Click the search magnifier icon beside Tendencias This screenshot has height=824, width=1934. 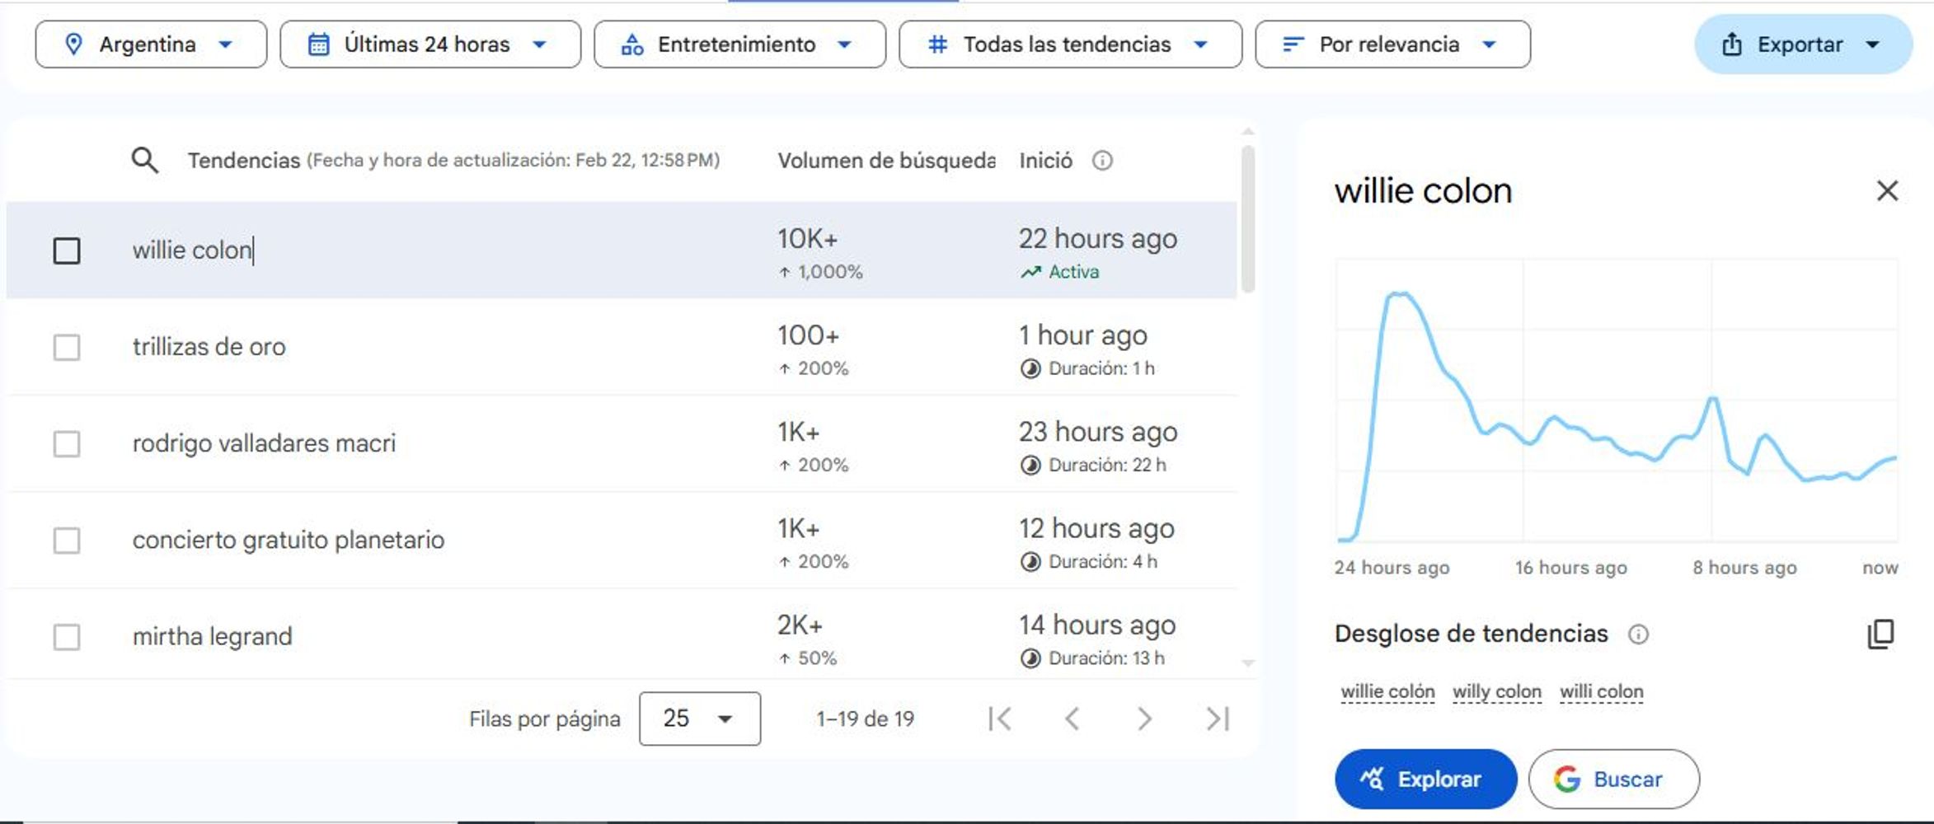(x=145, y=160)
